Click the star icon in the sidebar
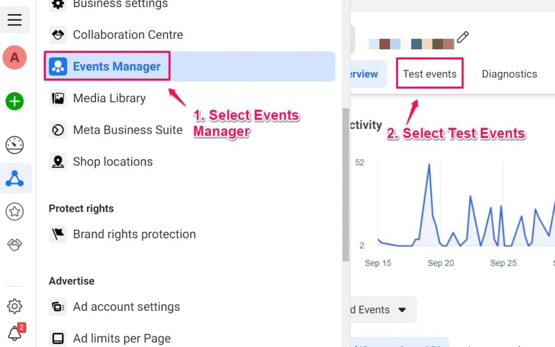Image resolution: width=555 pixels, height=347 pixels. tap(15, 212)
